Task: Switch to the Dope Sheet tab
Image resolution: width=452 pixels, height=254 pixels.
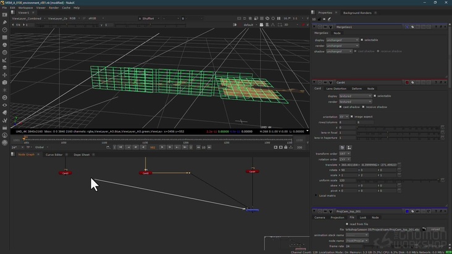Action: tap(82, 155)
